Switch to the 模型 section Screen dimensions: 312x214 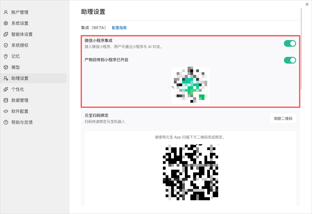point(33,67)
